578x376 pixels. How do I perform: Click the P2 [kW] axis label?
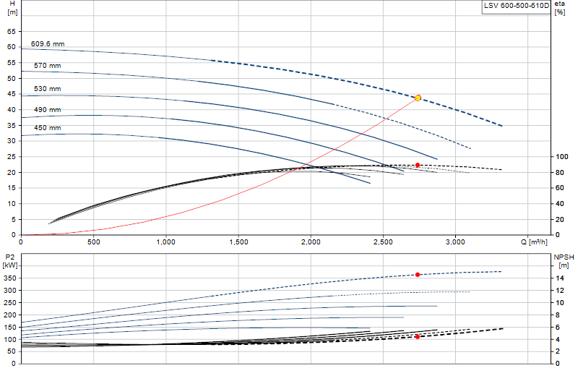coord(10,261)
